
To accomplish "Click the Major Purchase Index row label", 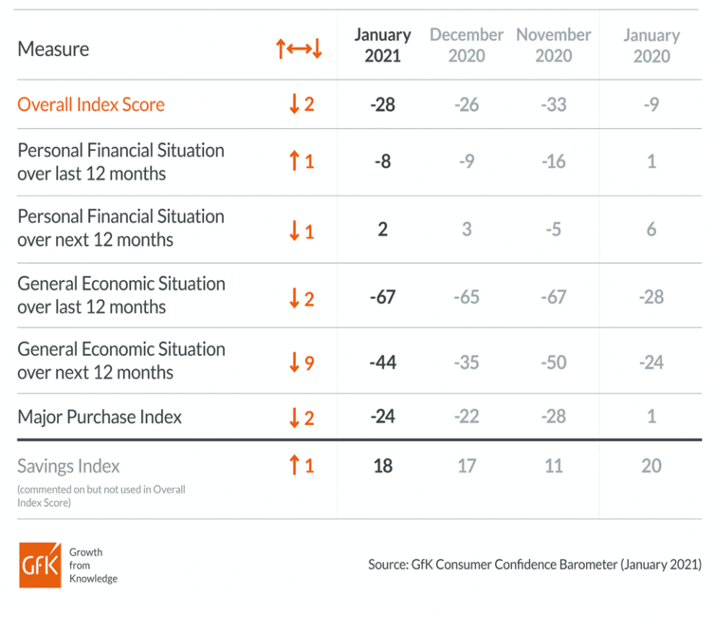I will tap(100, 417).
